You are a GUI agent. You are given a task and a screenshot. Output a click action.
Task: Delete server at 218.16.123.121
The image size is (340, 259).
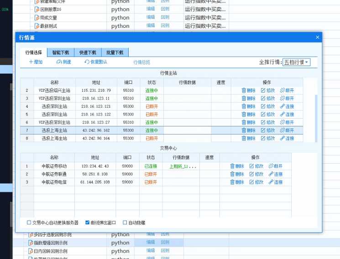point(248,106)
